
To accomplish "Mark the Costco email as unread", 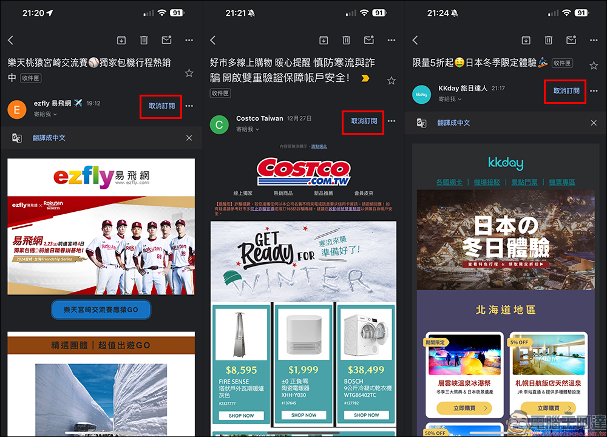I will (x=369, y=40).
